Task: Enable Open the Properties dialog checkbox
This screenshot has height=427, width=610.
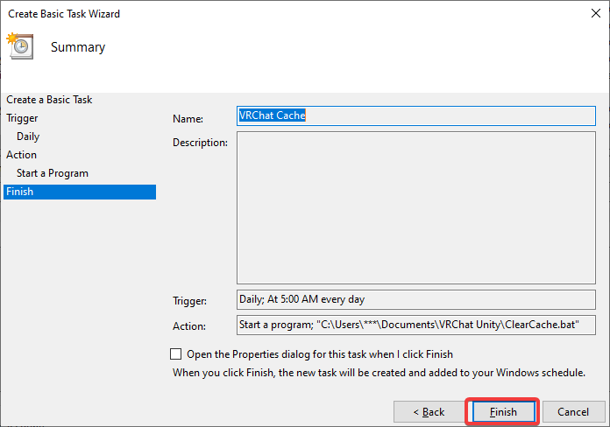Action: (176, 354)
